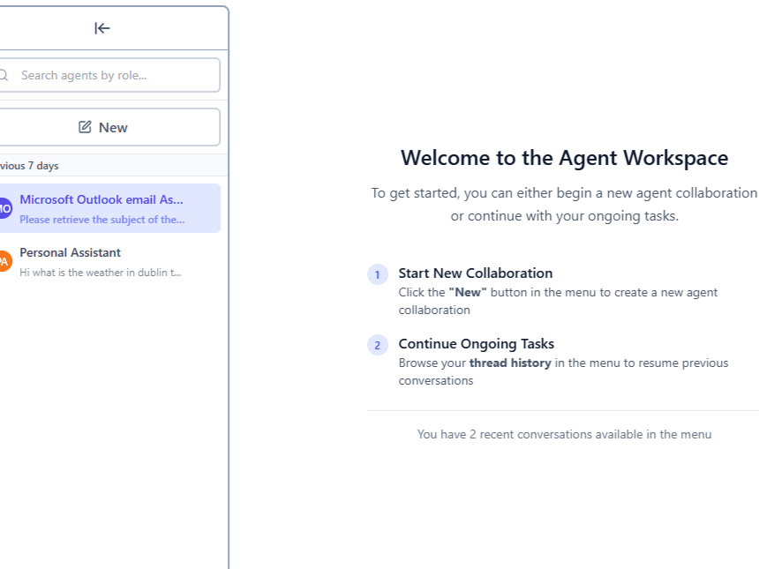Viewport: 759px width, 569px height.
Task: Click 'Welcome to the Agent Workspace' title
Action: [x=564, y=158]
